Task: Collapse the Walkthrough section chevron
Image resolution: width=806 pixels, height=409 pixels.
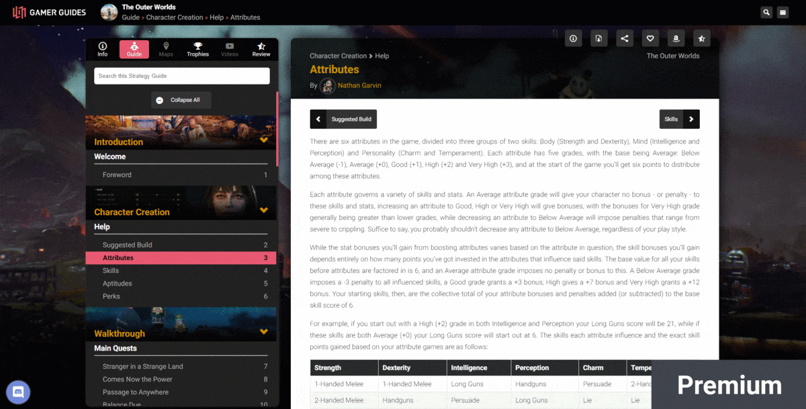Action: click(264, 332)
